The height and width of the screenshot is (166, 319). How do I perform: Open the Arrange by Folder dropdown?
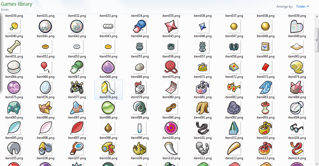[x=303, y=7]
